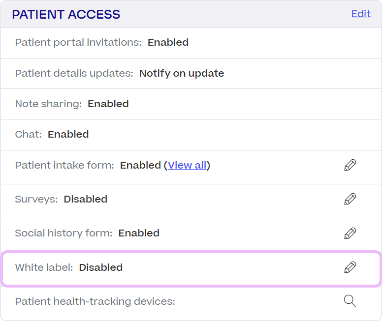Viewport: 382px width, 321px height.
Task: Select the Patient details updates row
Action: pyautogui.click(x=191, y=74)
